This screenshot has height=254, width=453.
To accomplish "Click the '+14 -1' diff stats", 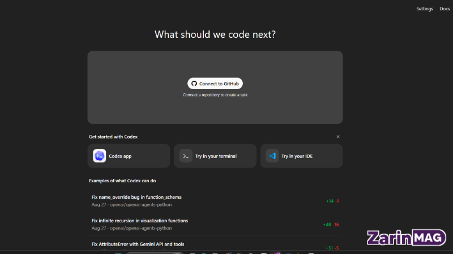I will [x=332, y=201].
